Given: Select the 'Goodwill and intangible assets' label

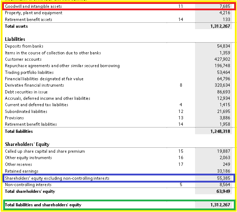Looking at the screenshot, I should [x=33, y=6].
